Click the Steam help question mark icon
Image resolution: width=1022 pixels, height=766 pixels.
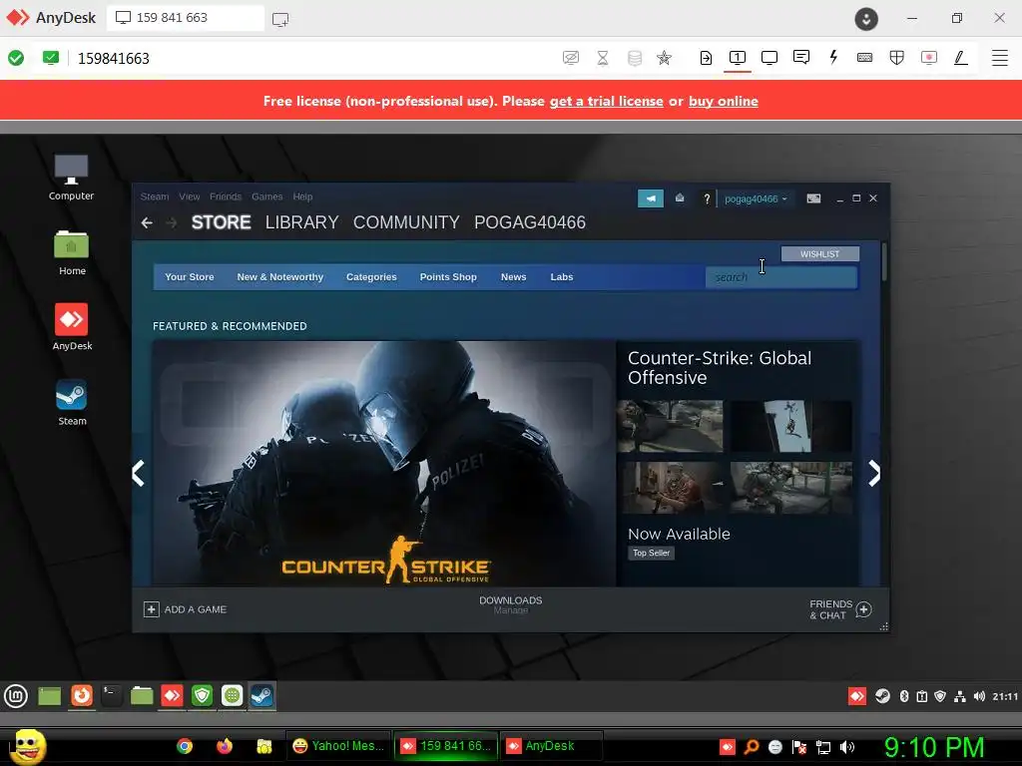pyautogui.click(x=707, y=198)
